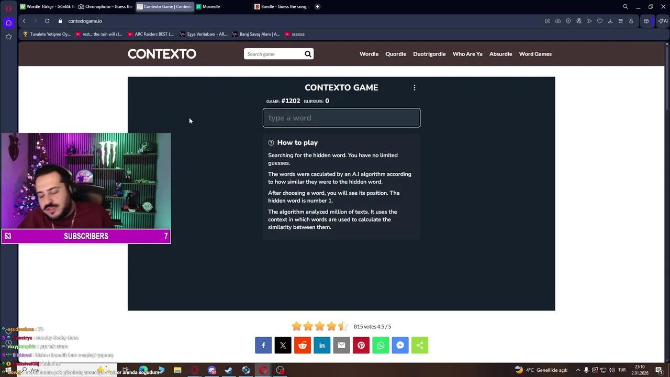Open Tuvalete Yetişme bookmark
The width and height of the screenshot is (670, 377).
click(x=47, y=34)
